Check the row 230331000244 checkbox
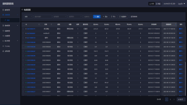187x105 pixels. (x=23, y=65)
